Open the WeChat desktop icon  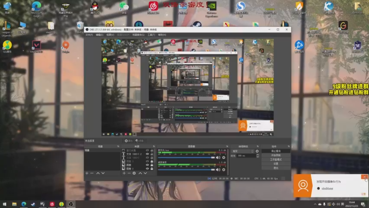coord(124,8)
